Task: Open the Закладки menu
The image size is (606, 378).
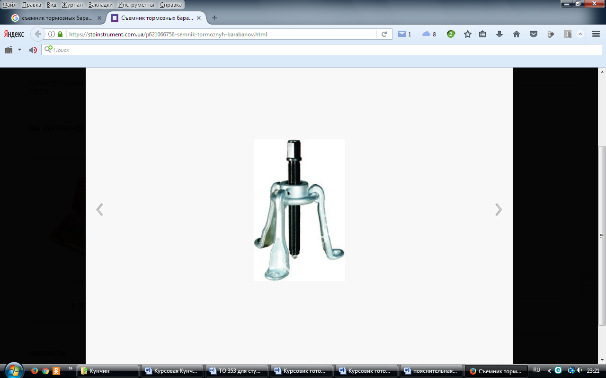Action: point(100,5)
